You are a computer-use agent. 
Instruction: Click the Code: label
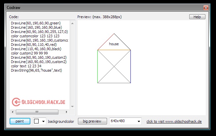(14, 17)
